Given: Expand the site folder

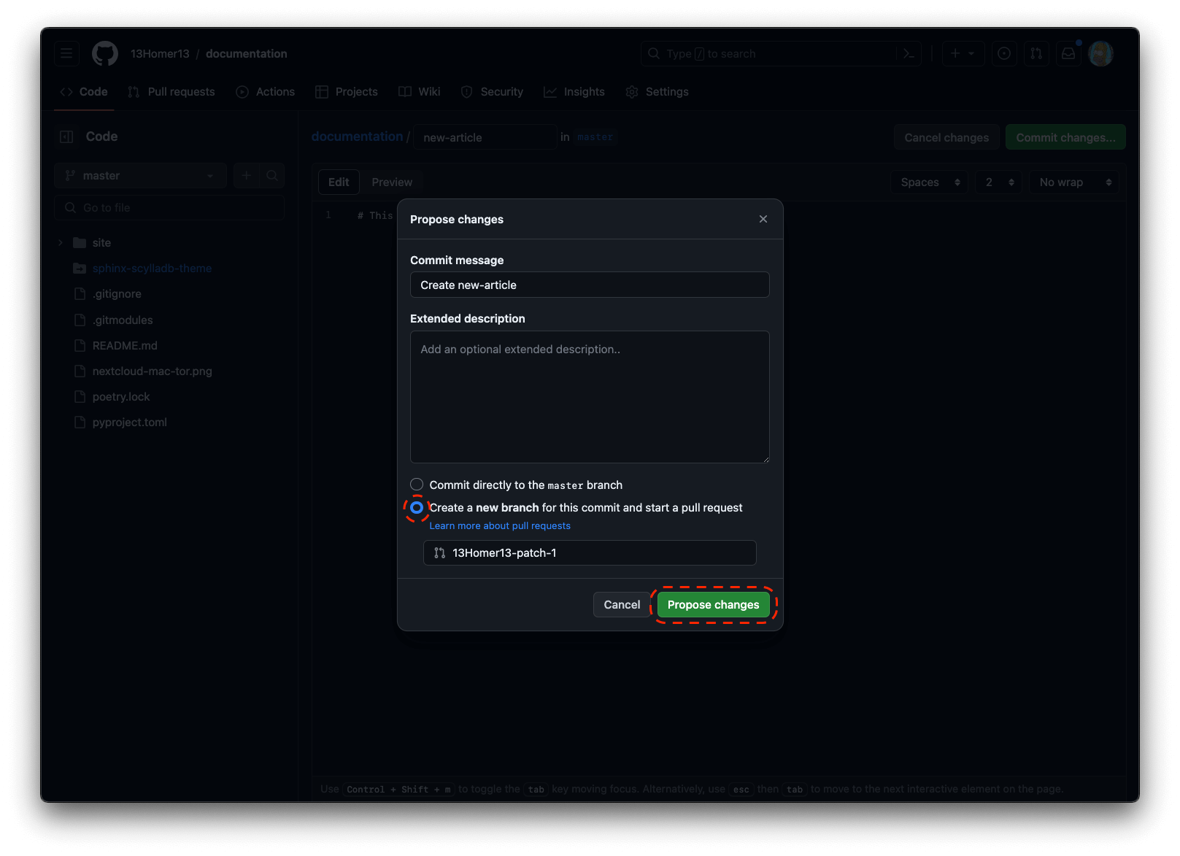Looking at the screenshot, I should coord(61,243).
